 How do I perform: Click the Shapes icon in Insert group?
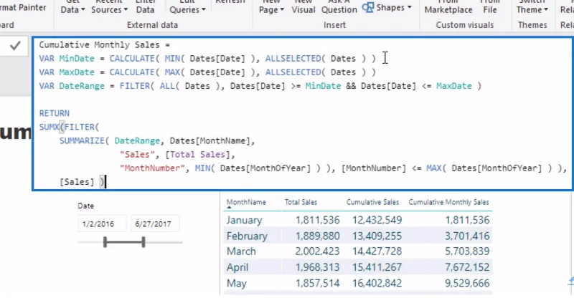[368, 7]
